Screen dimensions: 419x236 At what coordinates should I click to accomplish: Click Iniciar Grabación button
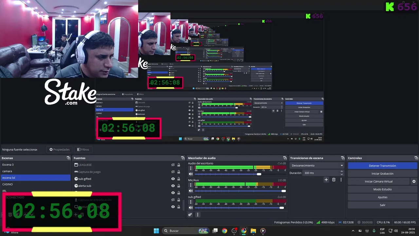pos(382,173)
